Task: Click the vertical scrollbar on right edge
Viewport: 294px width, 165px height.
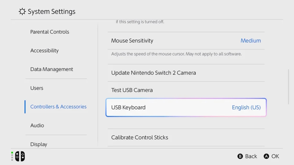Action: [x=288, y=87]
